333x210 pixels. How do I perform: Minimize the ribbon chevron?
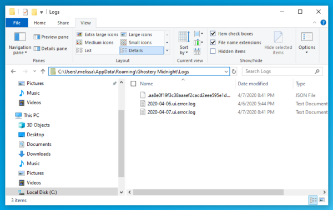(315, 23)
